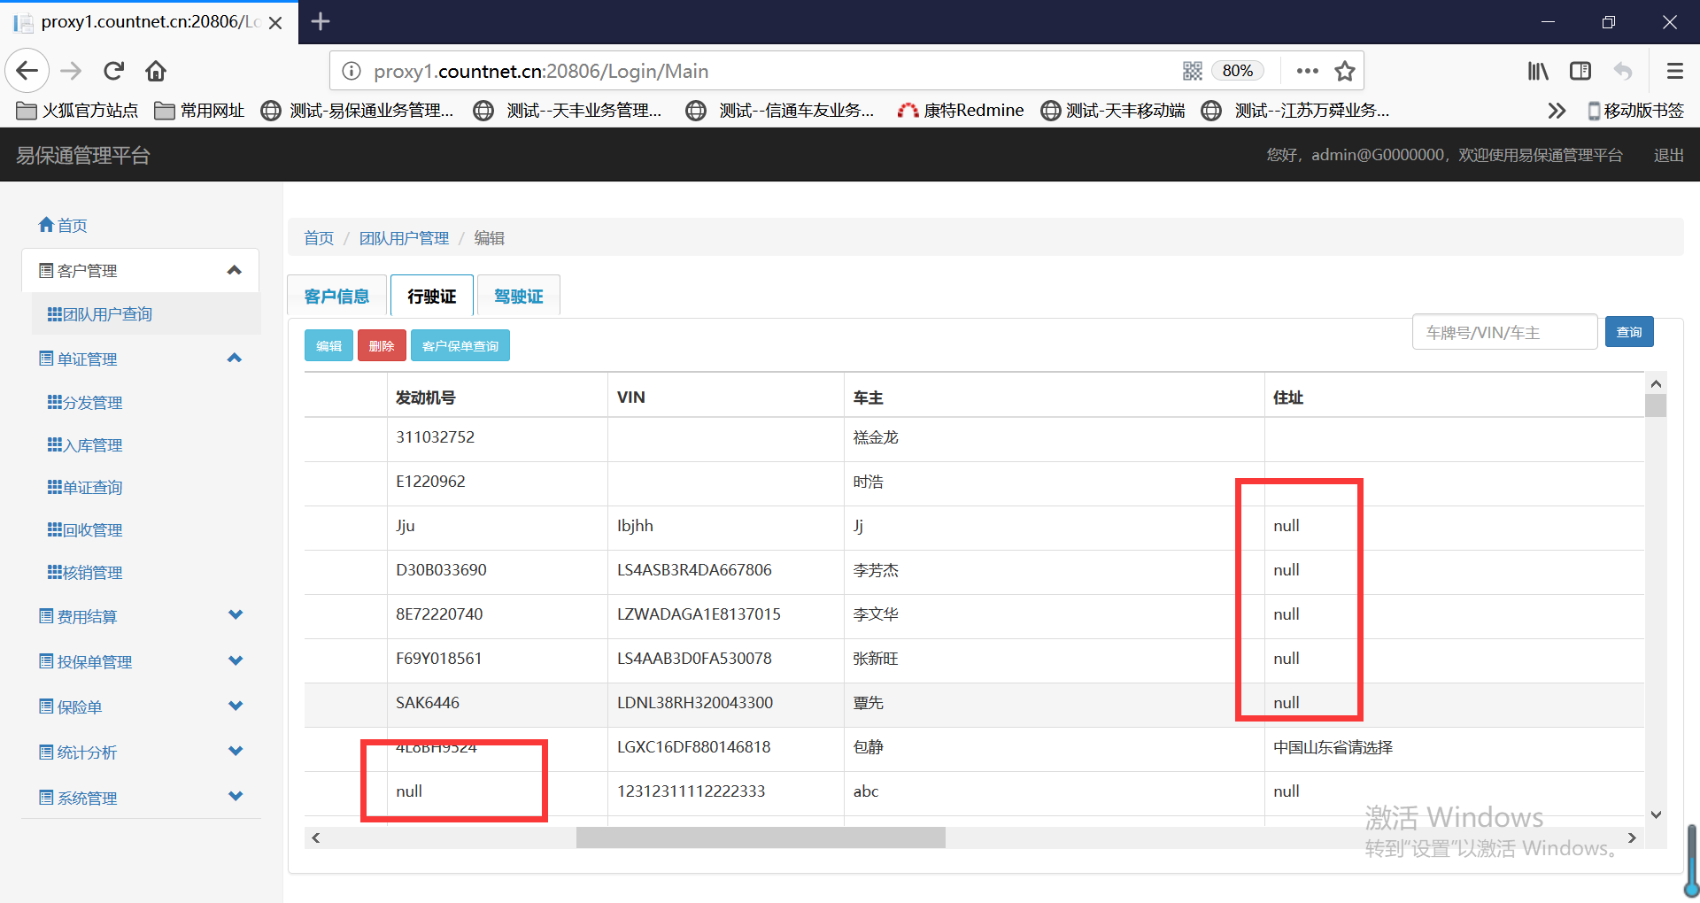Go back with the browser arrow
The height and width of the screenshot is (903, 1700).
click(27, 71)
